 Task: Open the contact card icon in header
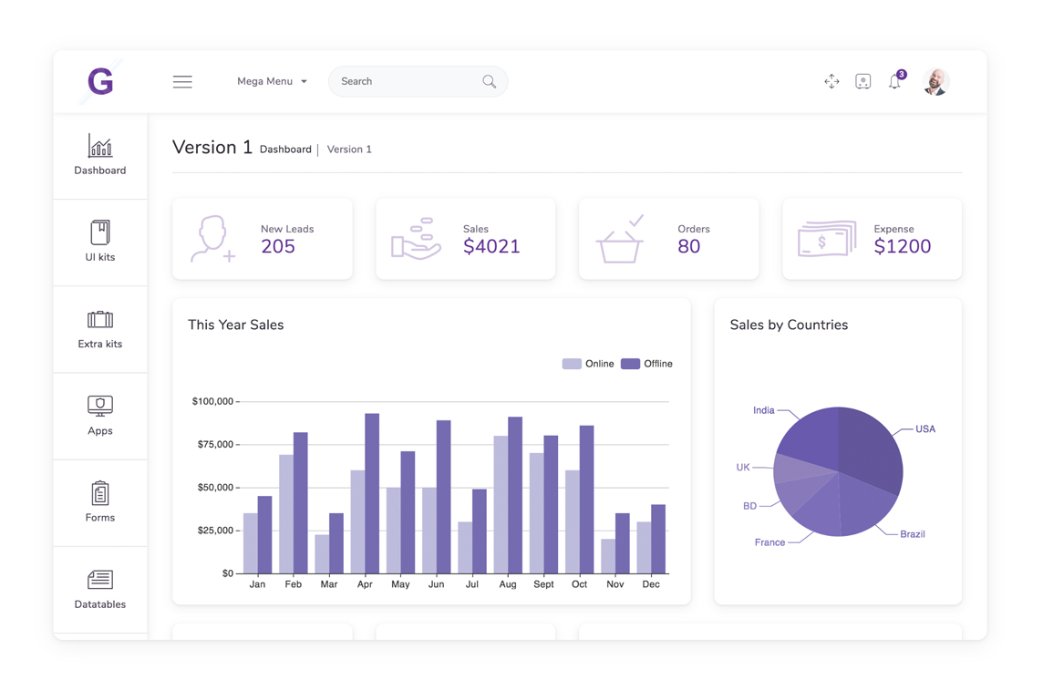click(862, 81)
